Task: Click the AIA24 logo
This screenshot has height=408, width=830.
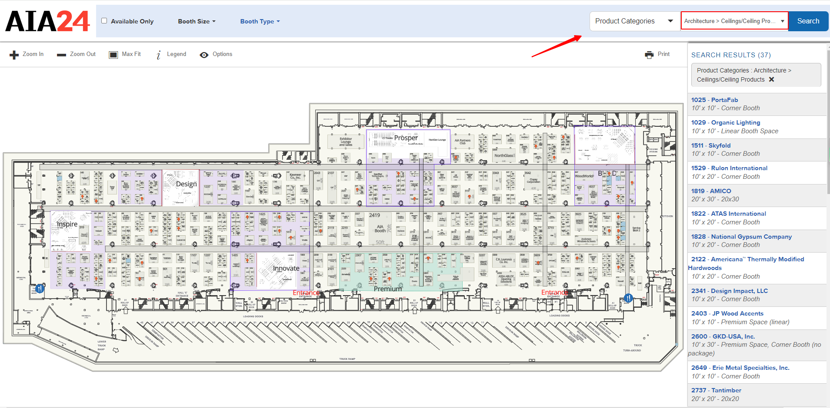Action: click(47, 21)
